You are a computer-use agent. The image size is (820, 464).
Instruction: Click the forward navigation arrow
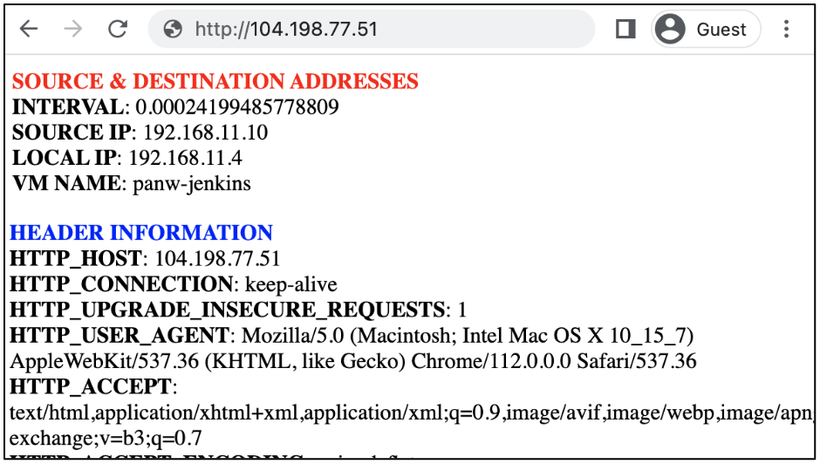click(x=73, y=30)
